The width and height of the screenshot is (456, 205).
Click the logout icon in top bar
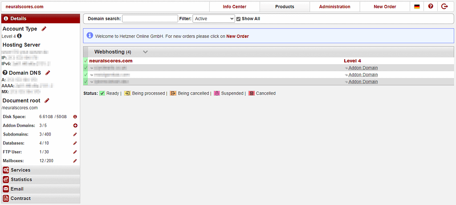[x=444, y=7]
